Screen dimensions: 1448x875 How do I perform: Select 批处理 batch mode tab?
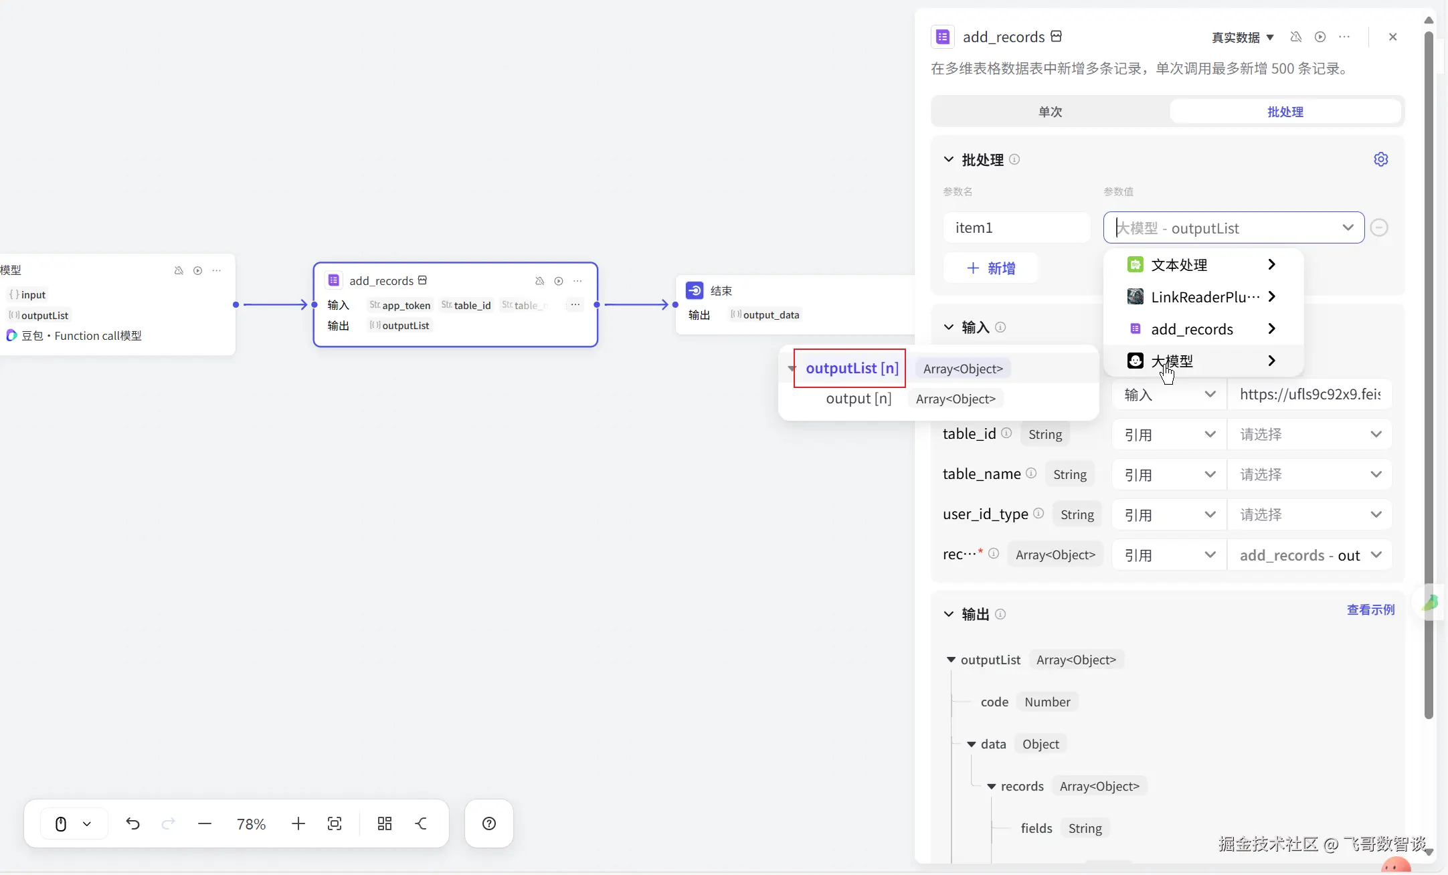point(1285,112)
